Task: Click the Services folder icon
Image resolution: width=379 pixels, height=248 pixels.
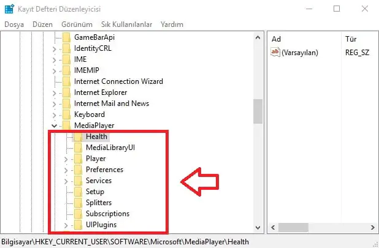Action: coord(78,181)
